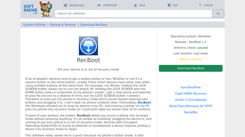Click 'Operating system: Windows' text
The height and width of the screenshot is (137, 245).
191,36
